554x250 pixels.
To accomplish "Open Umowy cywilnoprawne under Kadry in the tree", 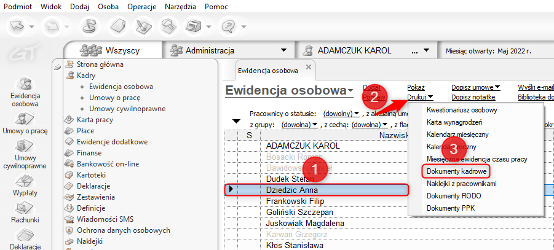I will 127,108.
